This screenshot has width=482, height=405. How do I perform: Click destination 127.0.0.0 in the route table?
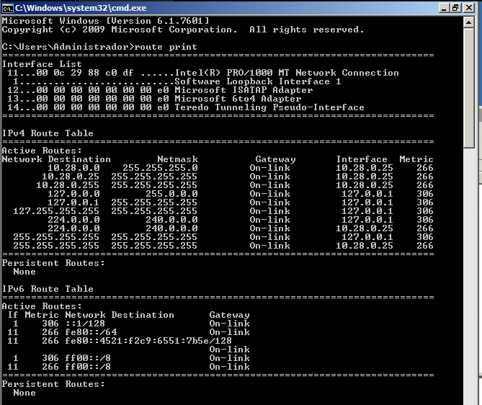(73, 194)
